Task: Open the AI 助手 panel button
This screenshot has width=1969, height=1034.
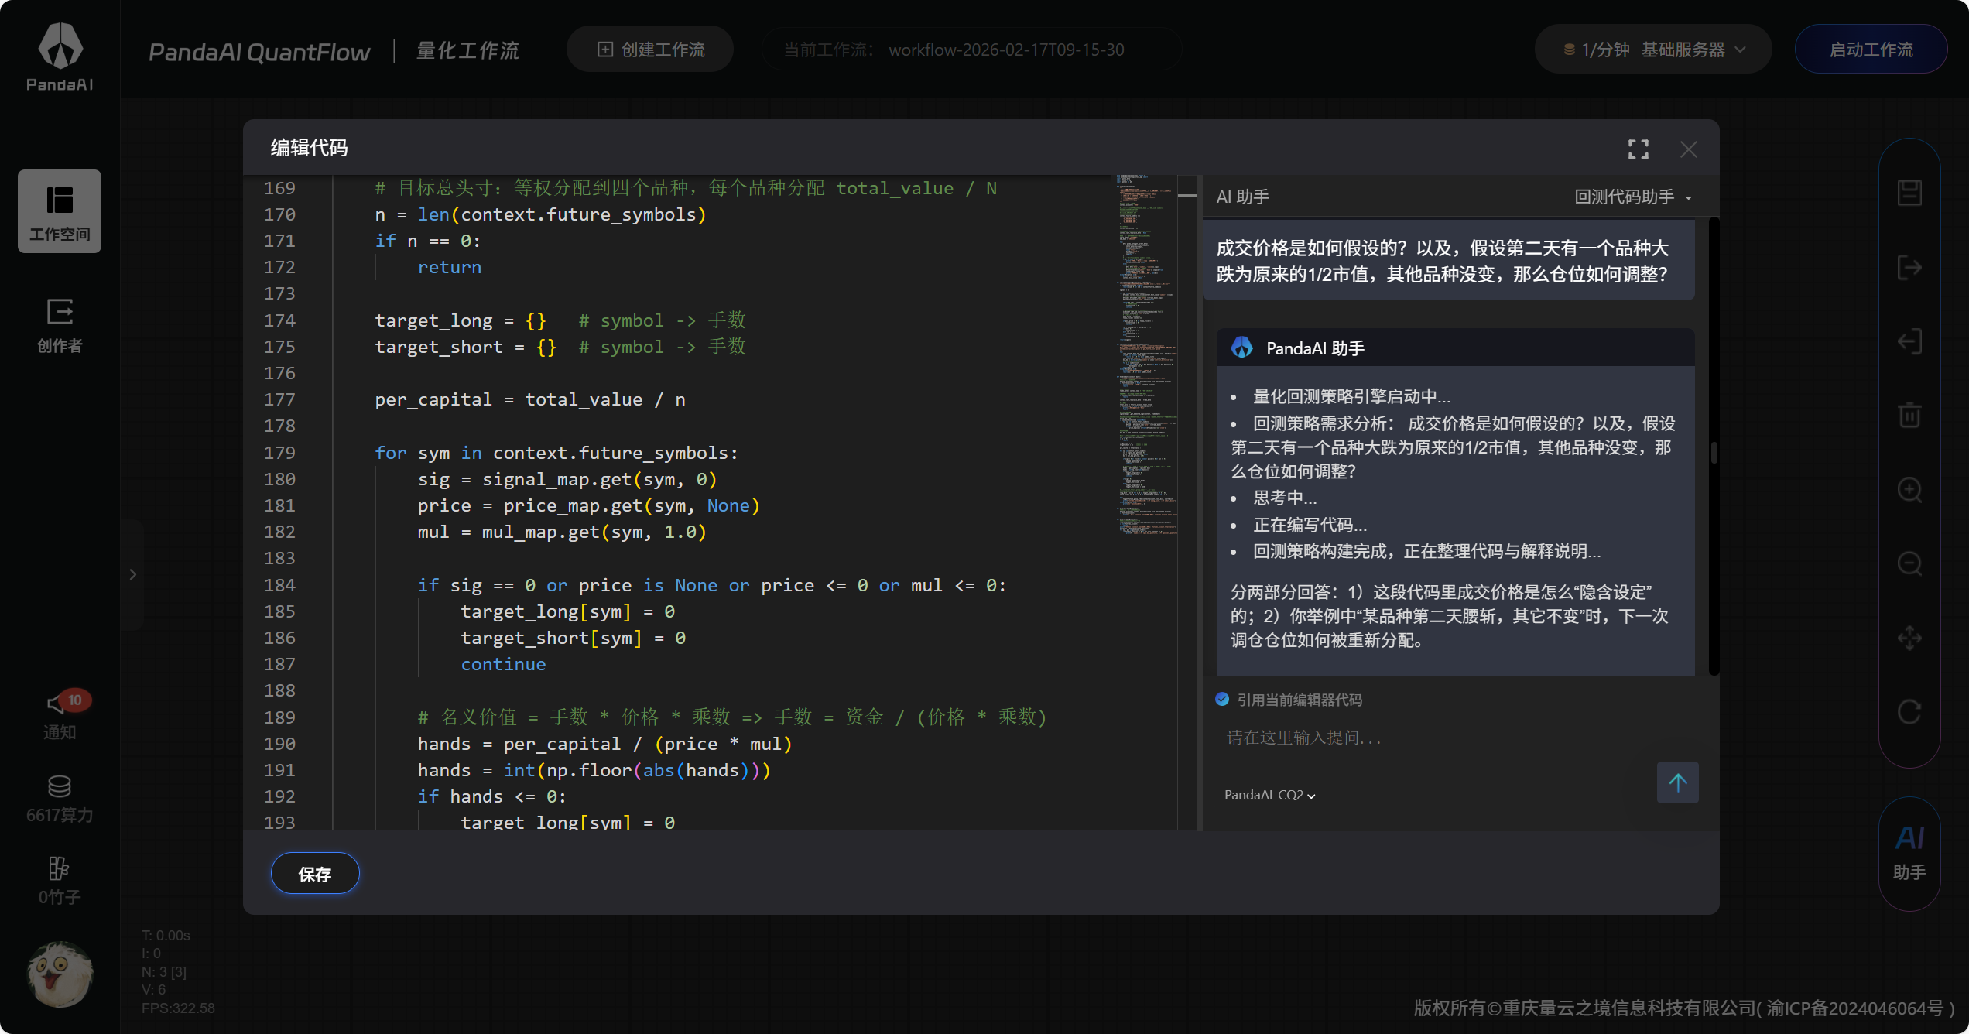Action: (1909, 853)
